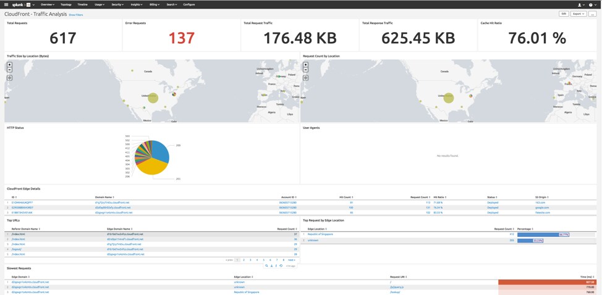Go to next page of Top URLs
Viewport: 602px width, 295px height.
click(x=291, y=260)
